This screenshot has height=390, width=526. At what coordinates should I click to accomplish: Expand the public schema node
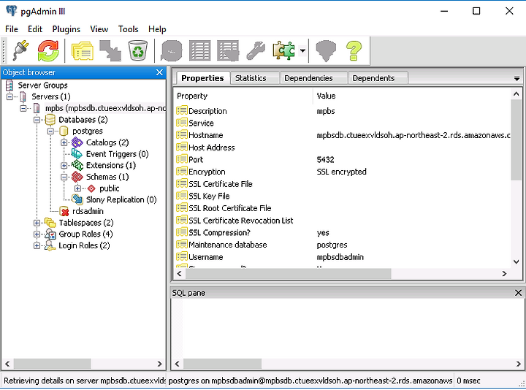click(x=78, y=188)
